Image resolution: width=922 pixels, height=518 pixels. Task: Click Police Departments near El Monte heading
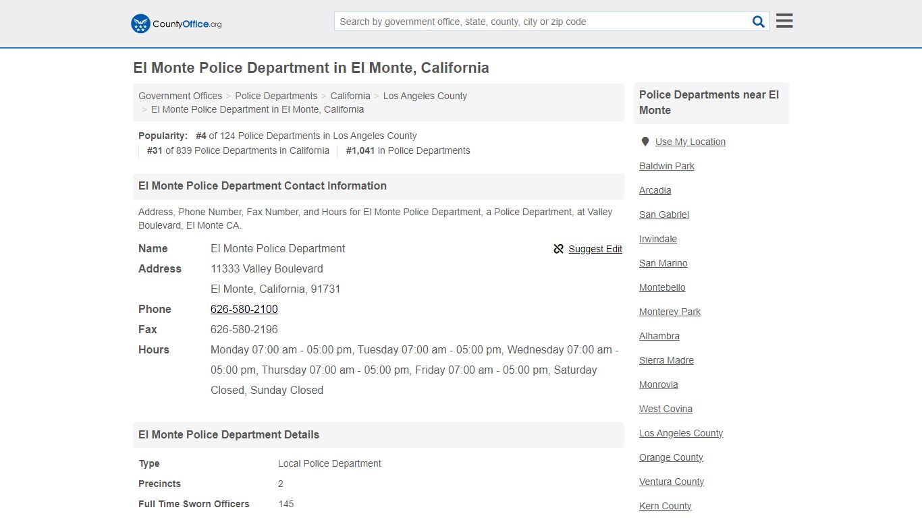pos(709,103)
